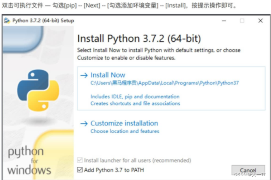Click the arrow icon beside Customize installation

tap(84, 123)
